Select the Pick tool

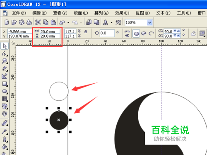tap(5, 46)
